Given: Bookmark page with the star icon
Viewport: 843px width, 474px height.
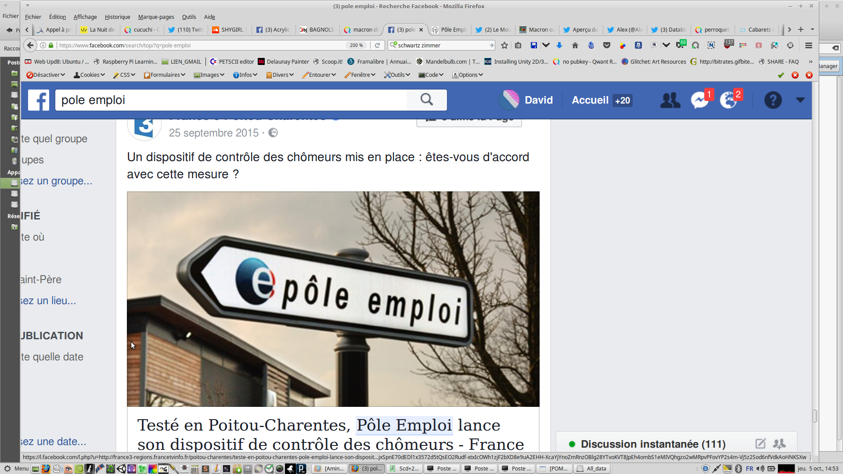Looking at the screenshot, I should tap(504, 45).
